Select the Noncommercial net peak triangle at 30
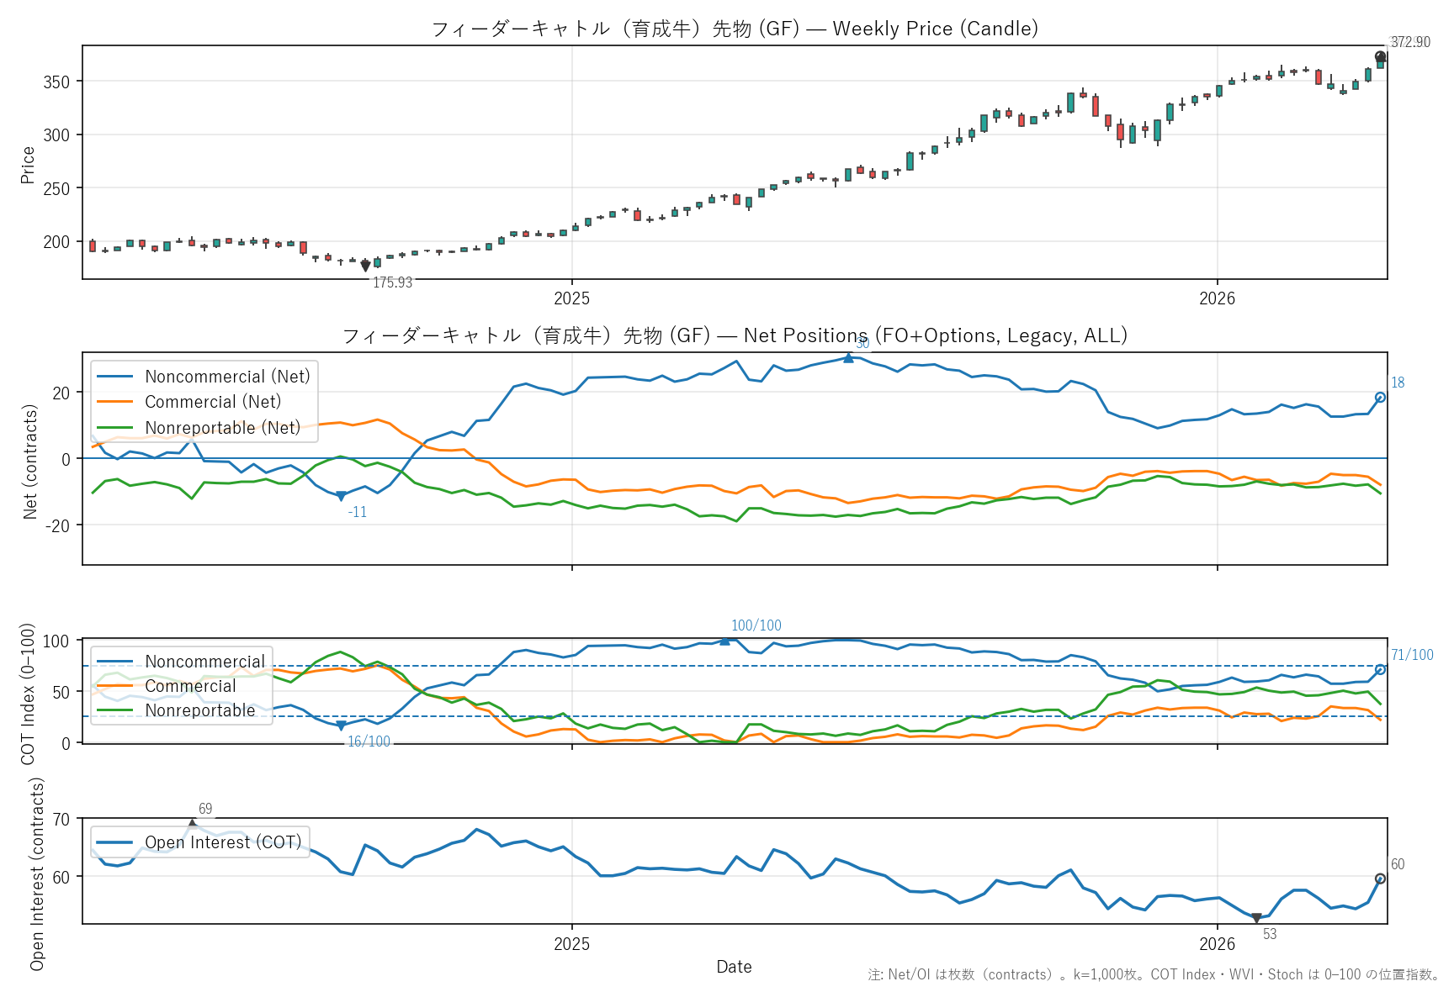Viewport: 1454px width, 992px height. 848,358
